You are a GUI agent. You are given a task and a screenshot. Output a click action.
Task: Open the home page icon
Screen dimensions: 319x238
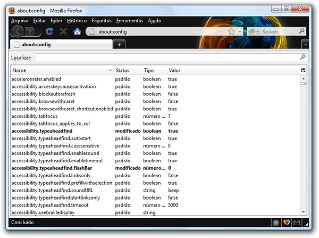point(77,31)
